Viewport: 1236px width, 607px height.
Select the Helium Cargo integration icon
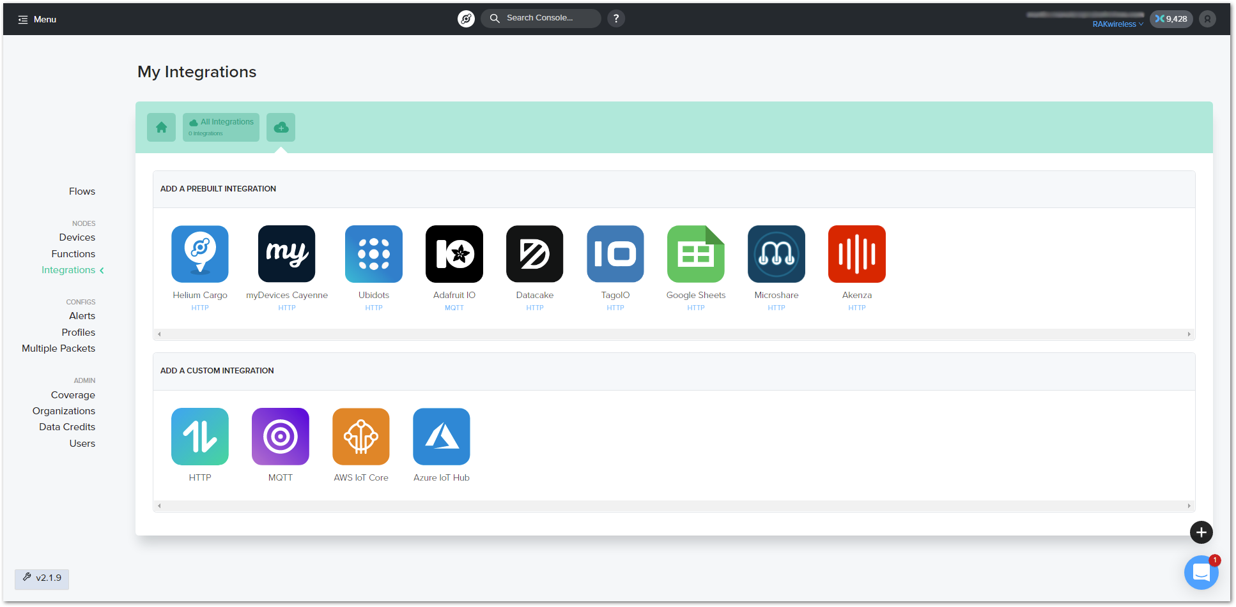pyautogui.click(x=200, y=254)
